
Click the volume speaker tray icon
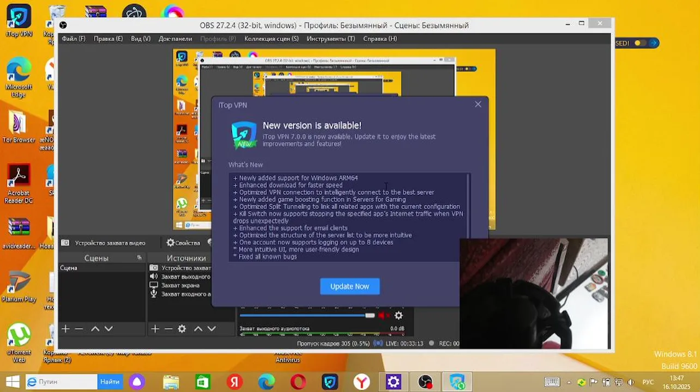(631, 382)
